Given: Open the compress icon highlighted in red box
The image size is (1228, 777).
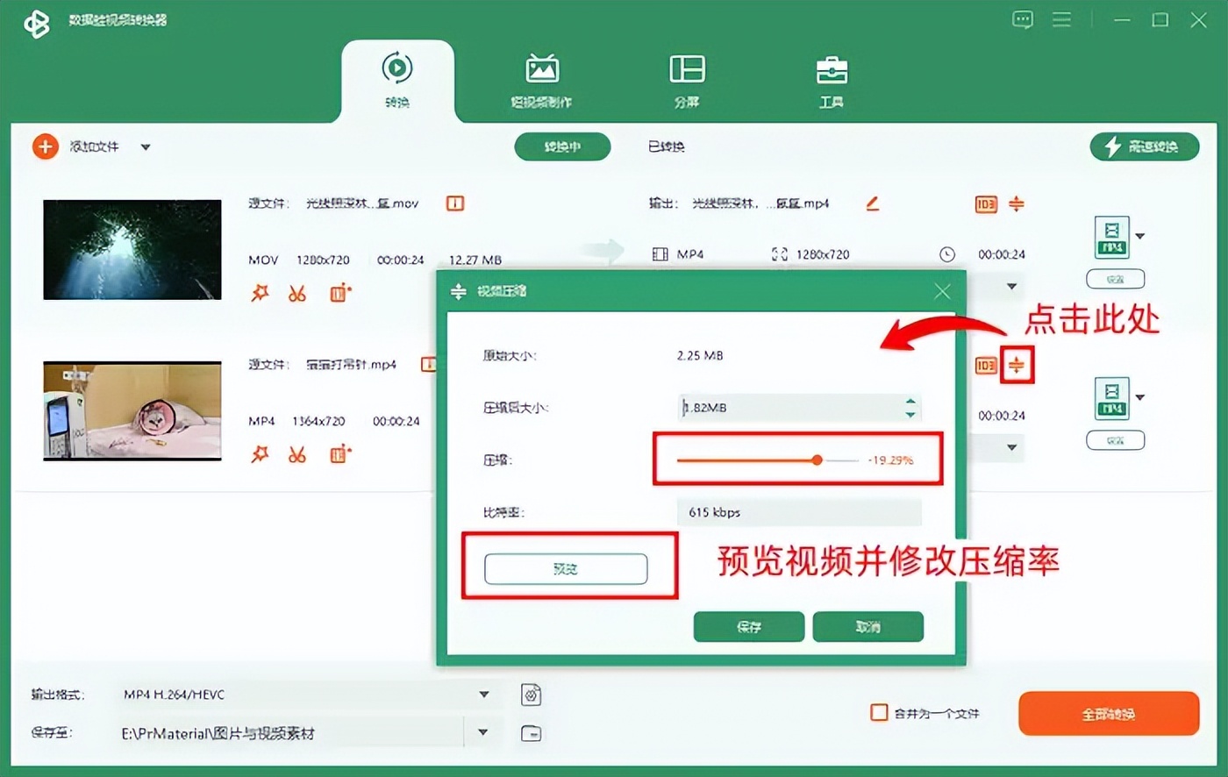Looking at the screenshot, I should [1017, 365].
